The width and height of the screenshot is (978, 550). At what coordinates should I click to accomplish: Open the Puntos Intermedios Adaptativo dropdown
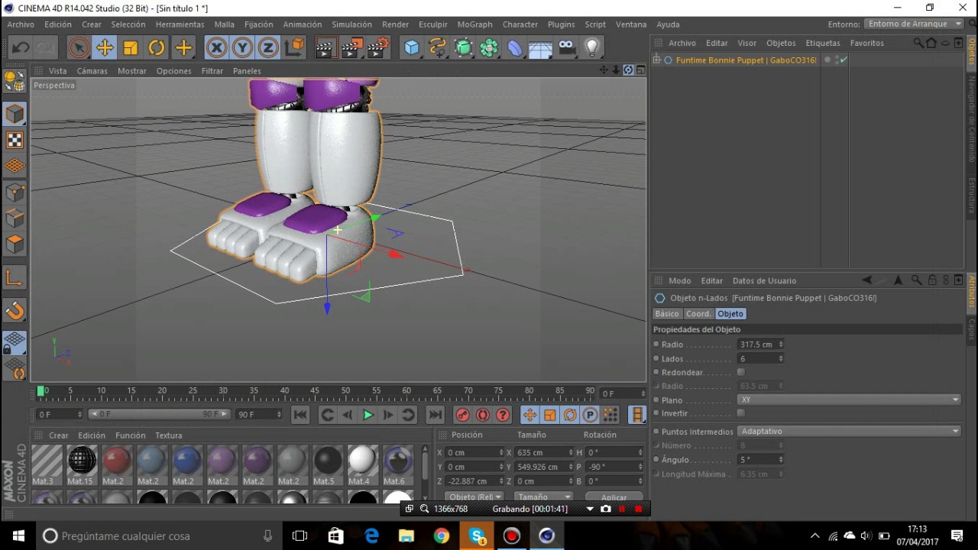tap(849, 431)
